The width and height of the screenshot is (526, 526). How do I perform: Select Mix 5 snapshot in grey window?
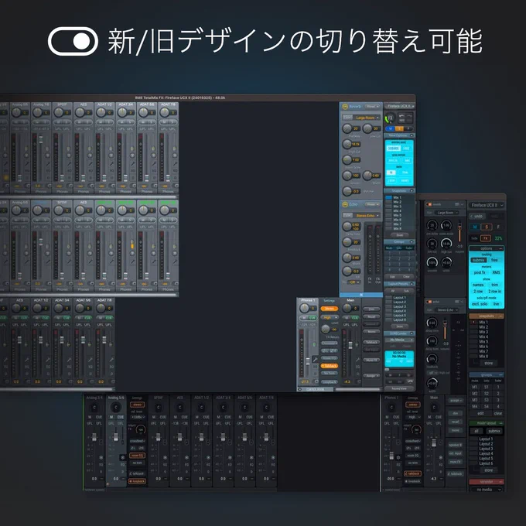pos(397,215)
